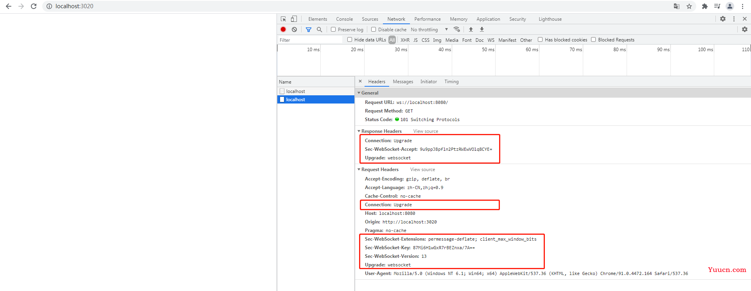Open the Sources panel
The width and height of the screenshot is (751, 291).
click(x=370, y=19)
